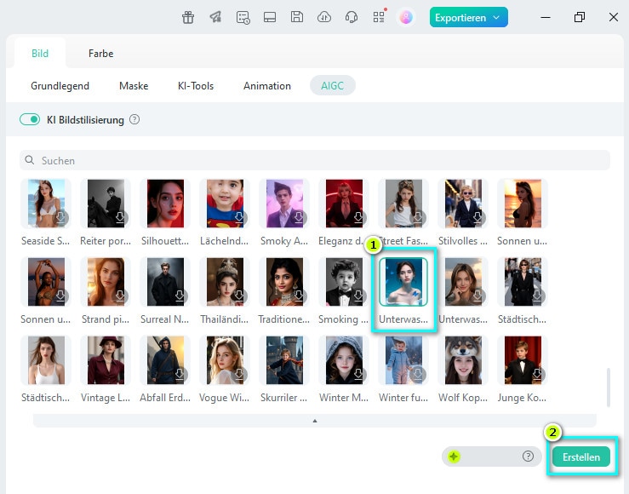Click the paper plane share icon
This screenshot has width=629, height=494.
click(x=215, y=17)
